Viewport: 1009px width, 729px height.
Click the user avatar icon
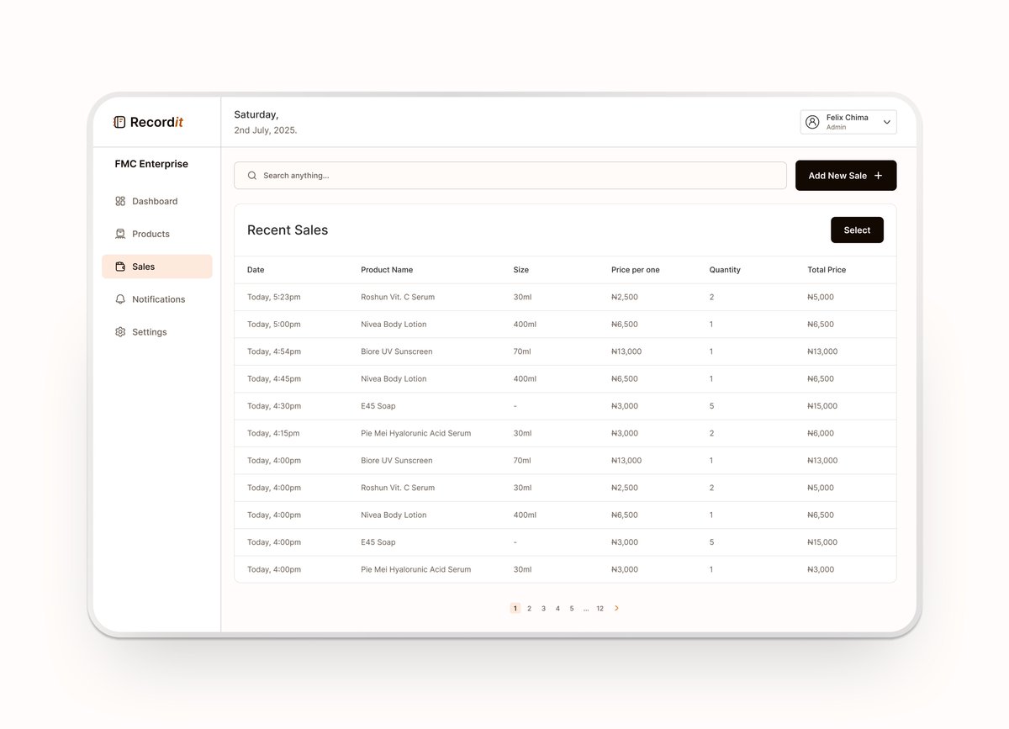click(x=812, y=122)
